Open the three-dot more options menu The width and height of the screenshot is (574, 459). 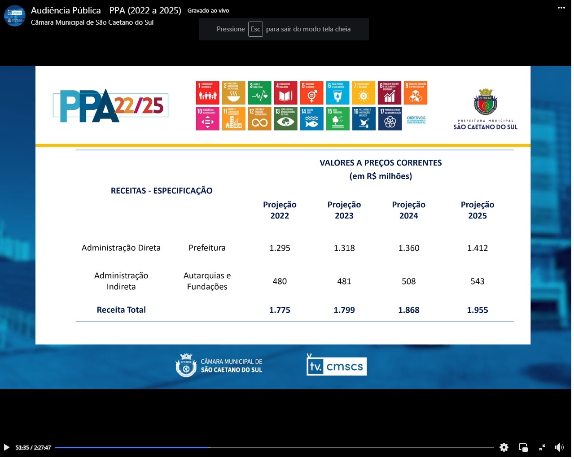561,8
